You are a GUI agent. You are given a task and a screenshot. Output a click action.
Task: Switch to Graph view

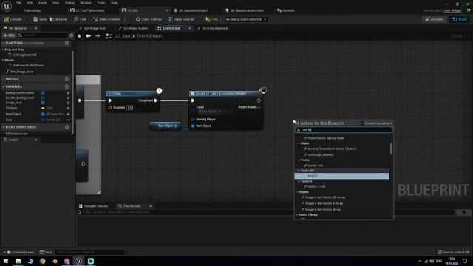(x=460, y=19)
